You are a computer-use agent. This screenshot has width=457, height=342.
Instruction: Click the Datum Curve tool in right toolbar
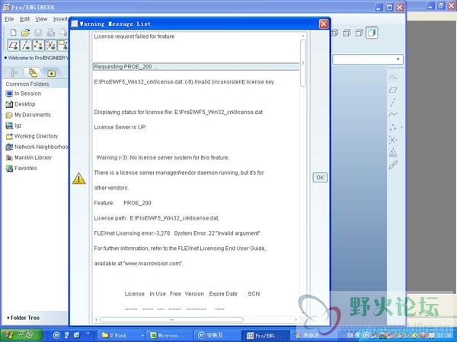tap(393, 114)
